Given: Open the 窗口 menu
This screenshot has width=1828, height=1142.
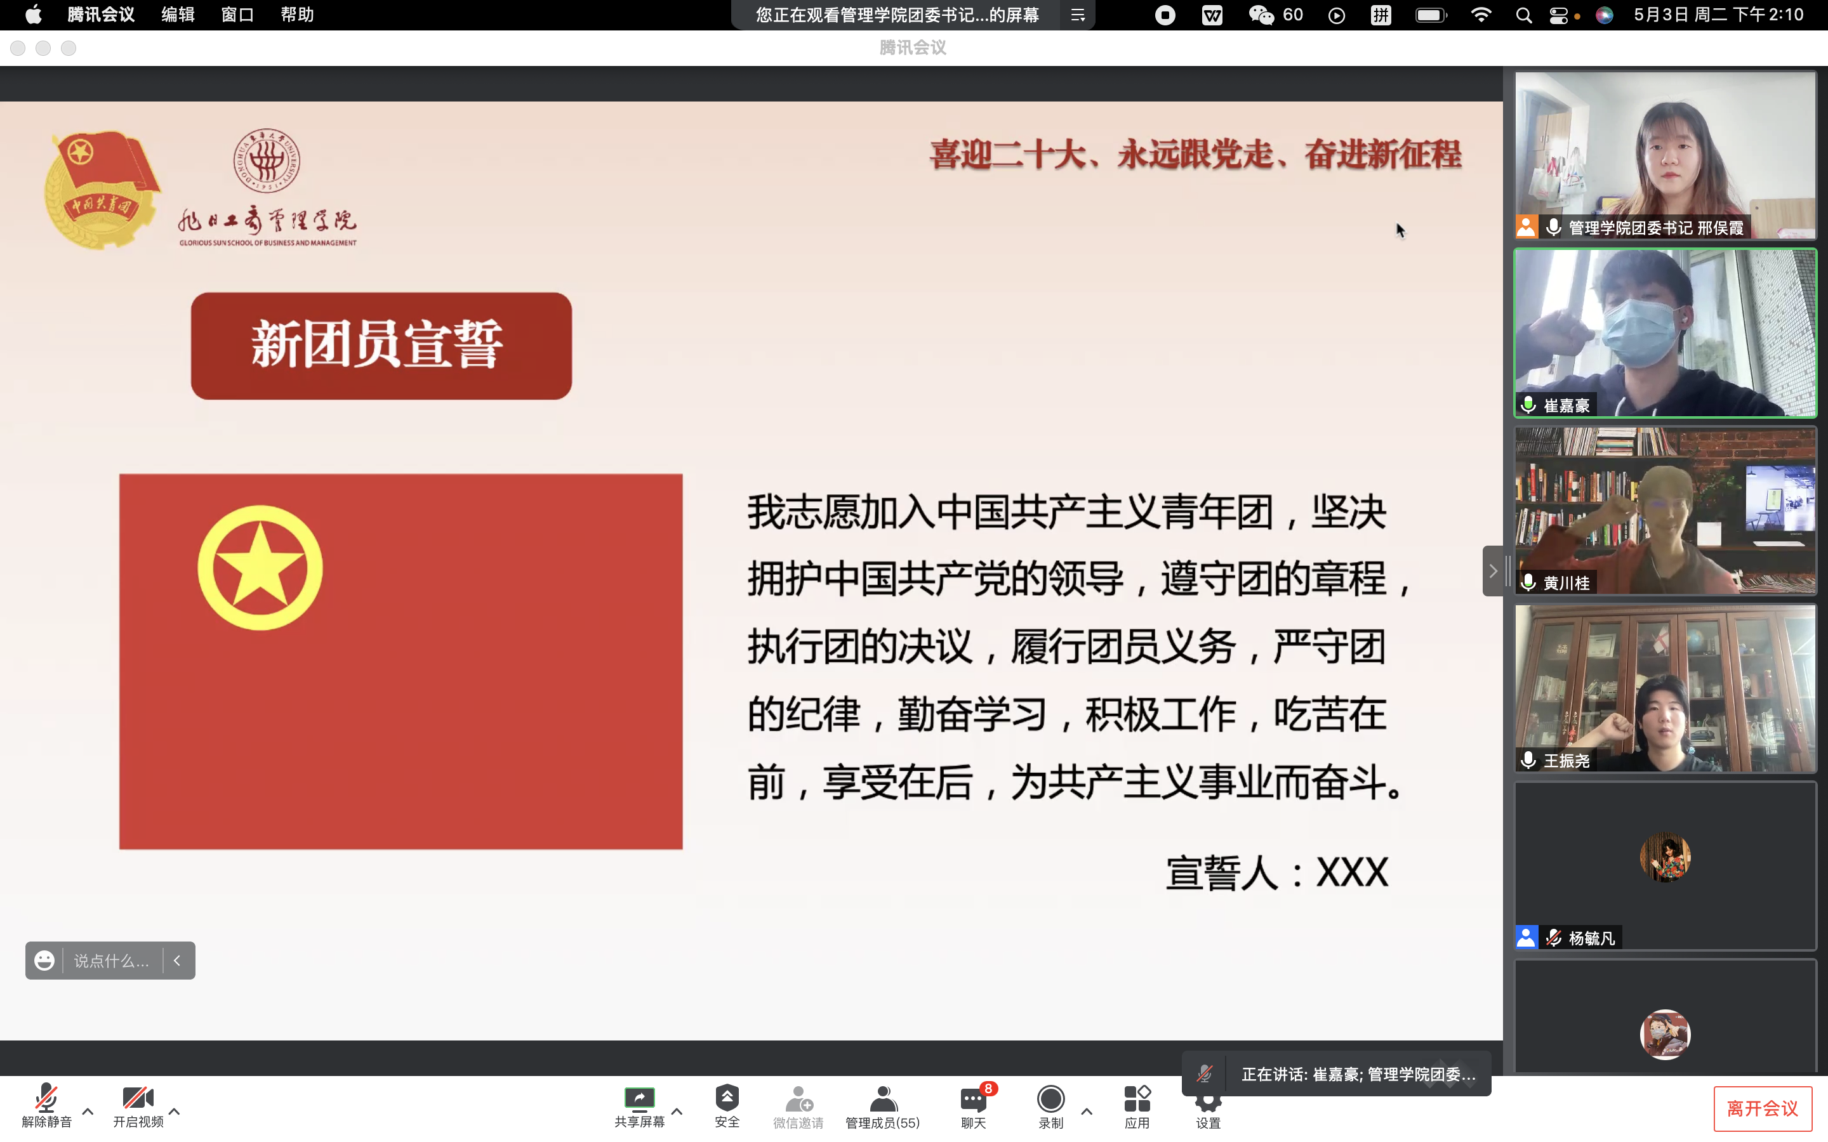Looking at the screenshot, I should pos(237,15).
